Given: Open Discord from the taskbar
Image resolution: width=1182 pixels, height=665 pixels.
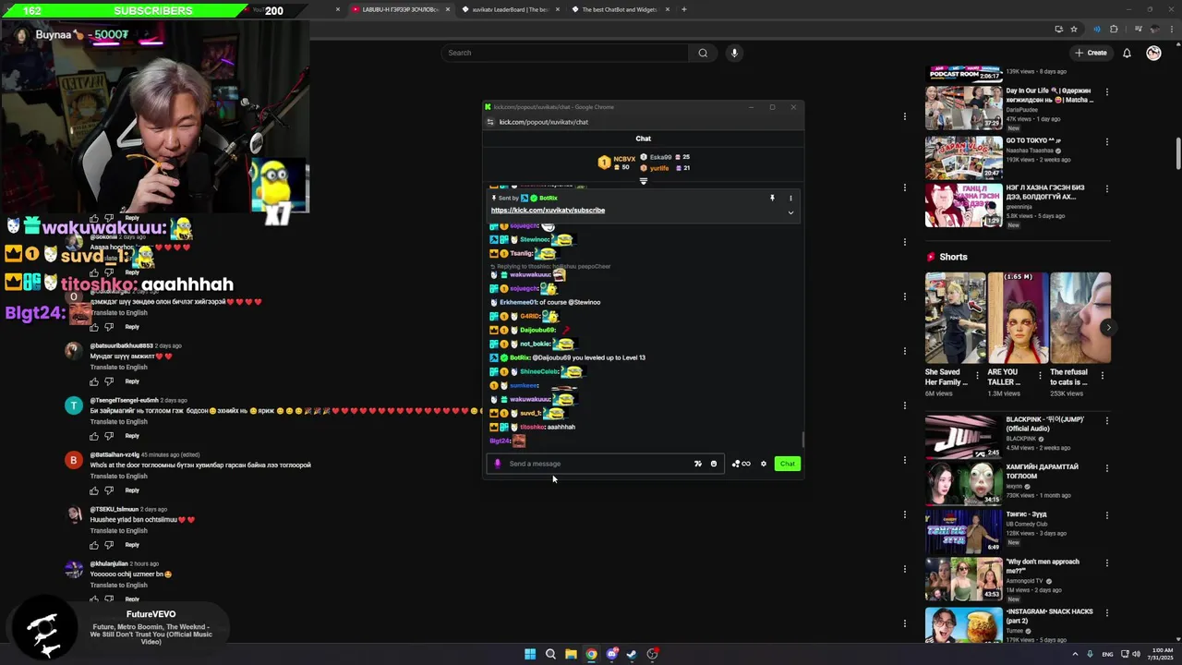Looking at the screenshot, I should coord(611,654).
